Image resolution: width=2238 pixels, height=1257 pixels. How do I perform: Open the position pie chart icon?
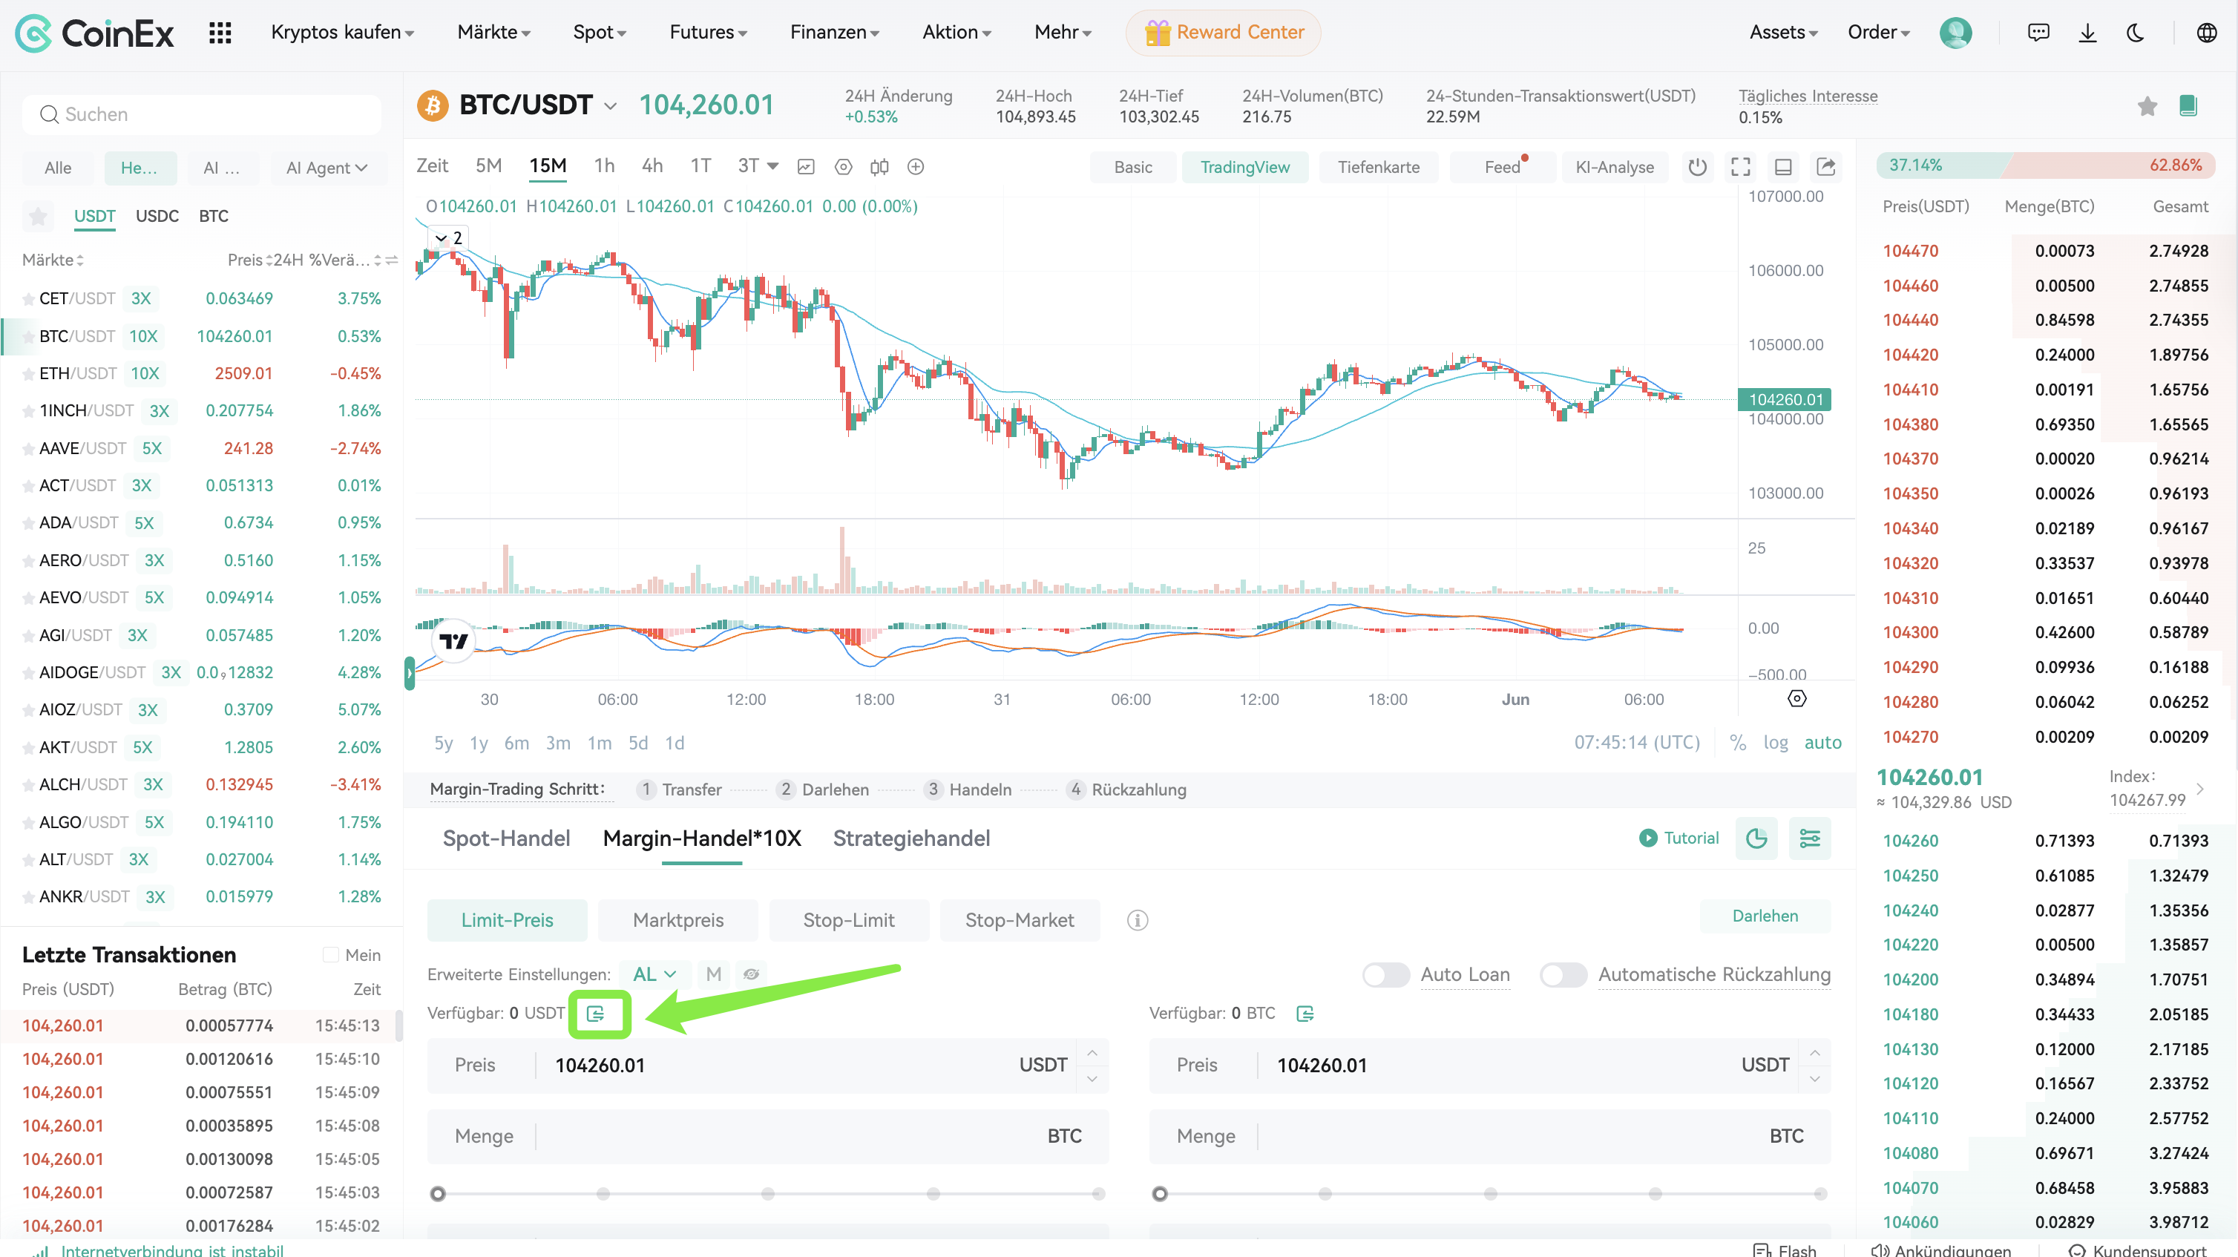point(1756,838)
